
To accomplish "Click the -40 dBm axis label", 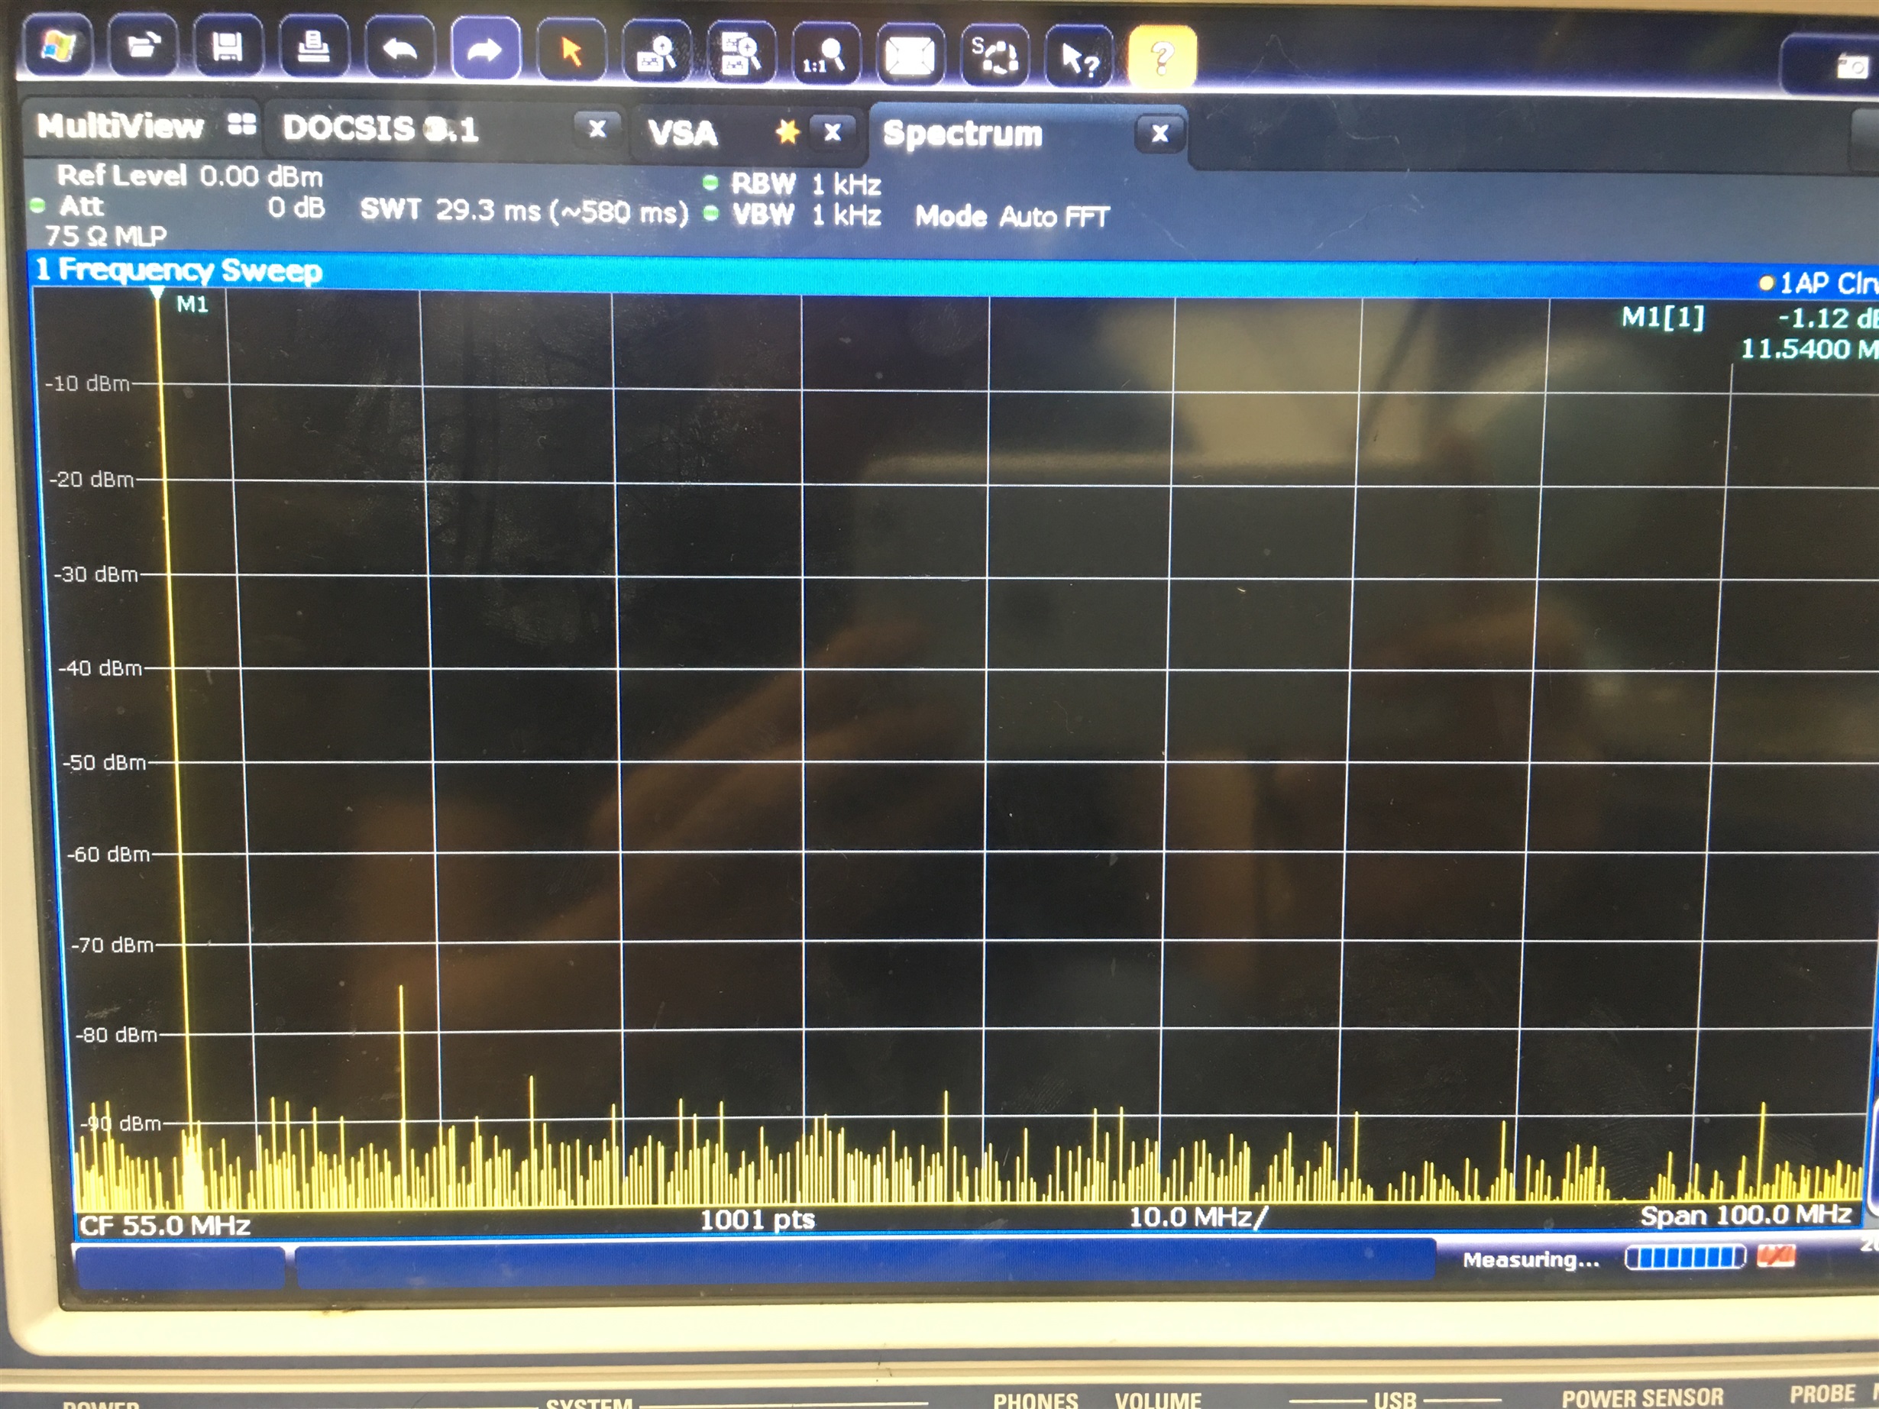I will pos(100,667).
